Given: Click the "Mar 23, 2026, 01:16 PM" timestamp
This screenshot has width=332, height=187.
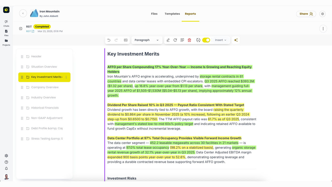Looking at the screenshot, I should click(x=50, y=31).
